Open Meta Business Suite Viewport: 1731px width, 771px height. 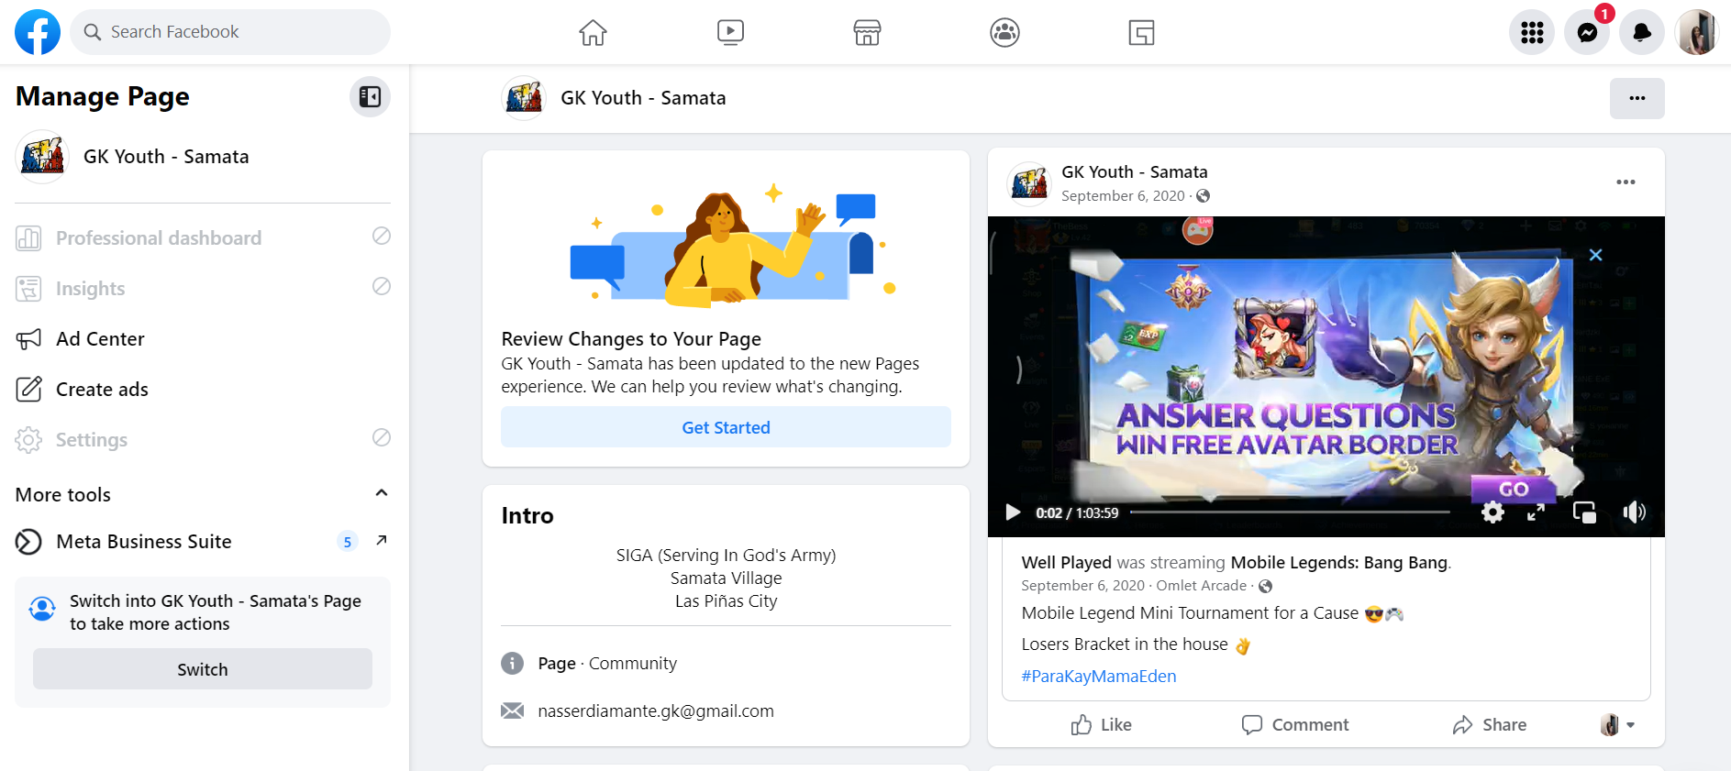pyautogui.click(x=144, y=542)
